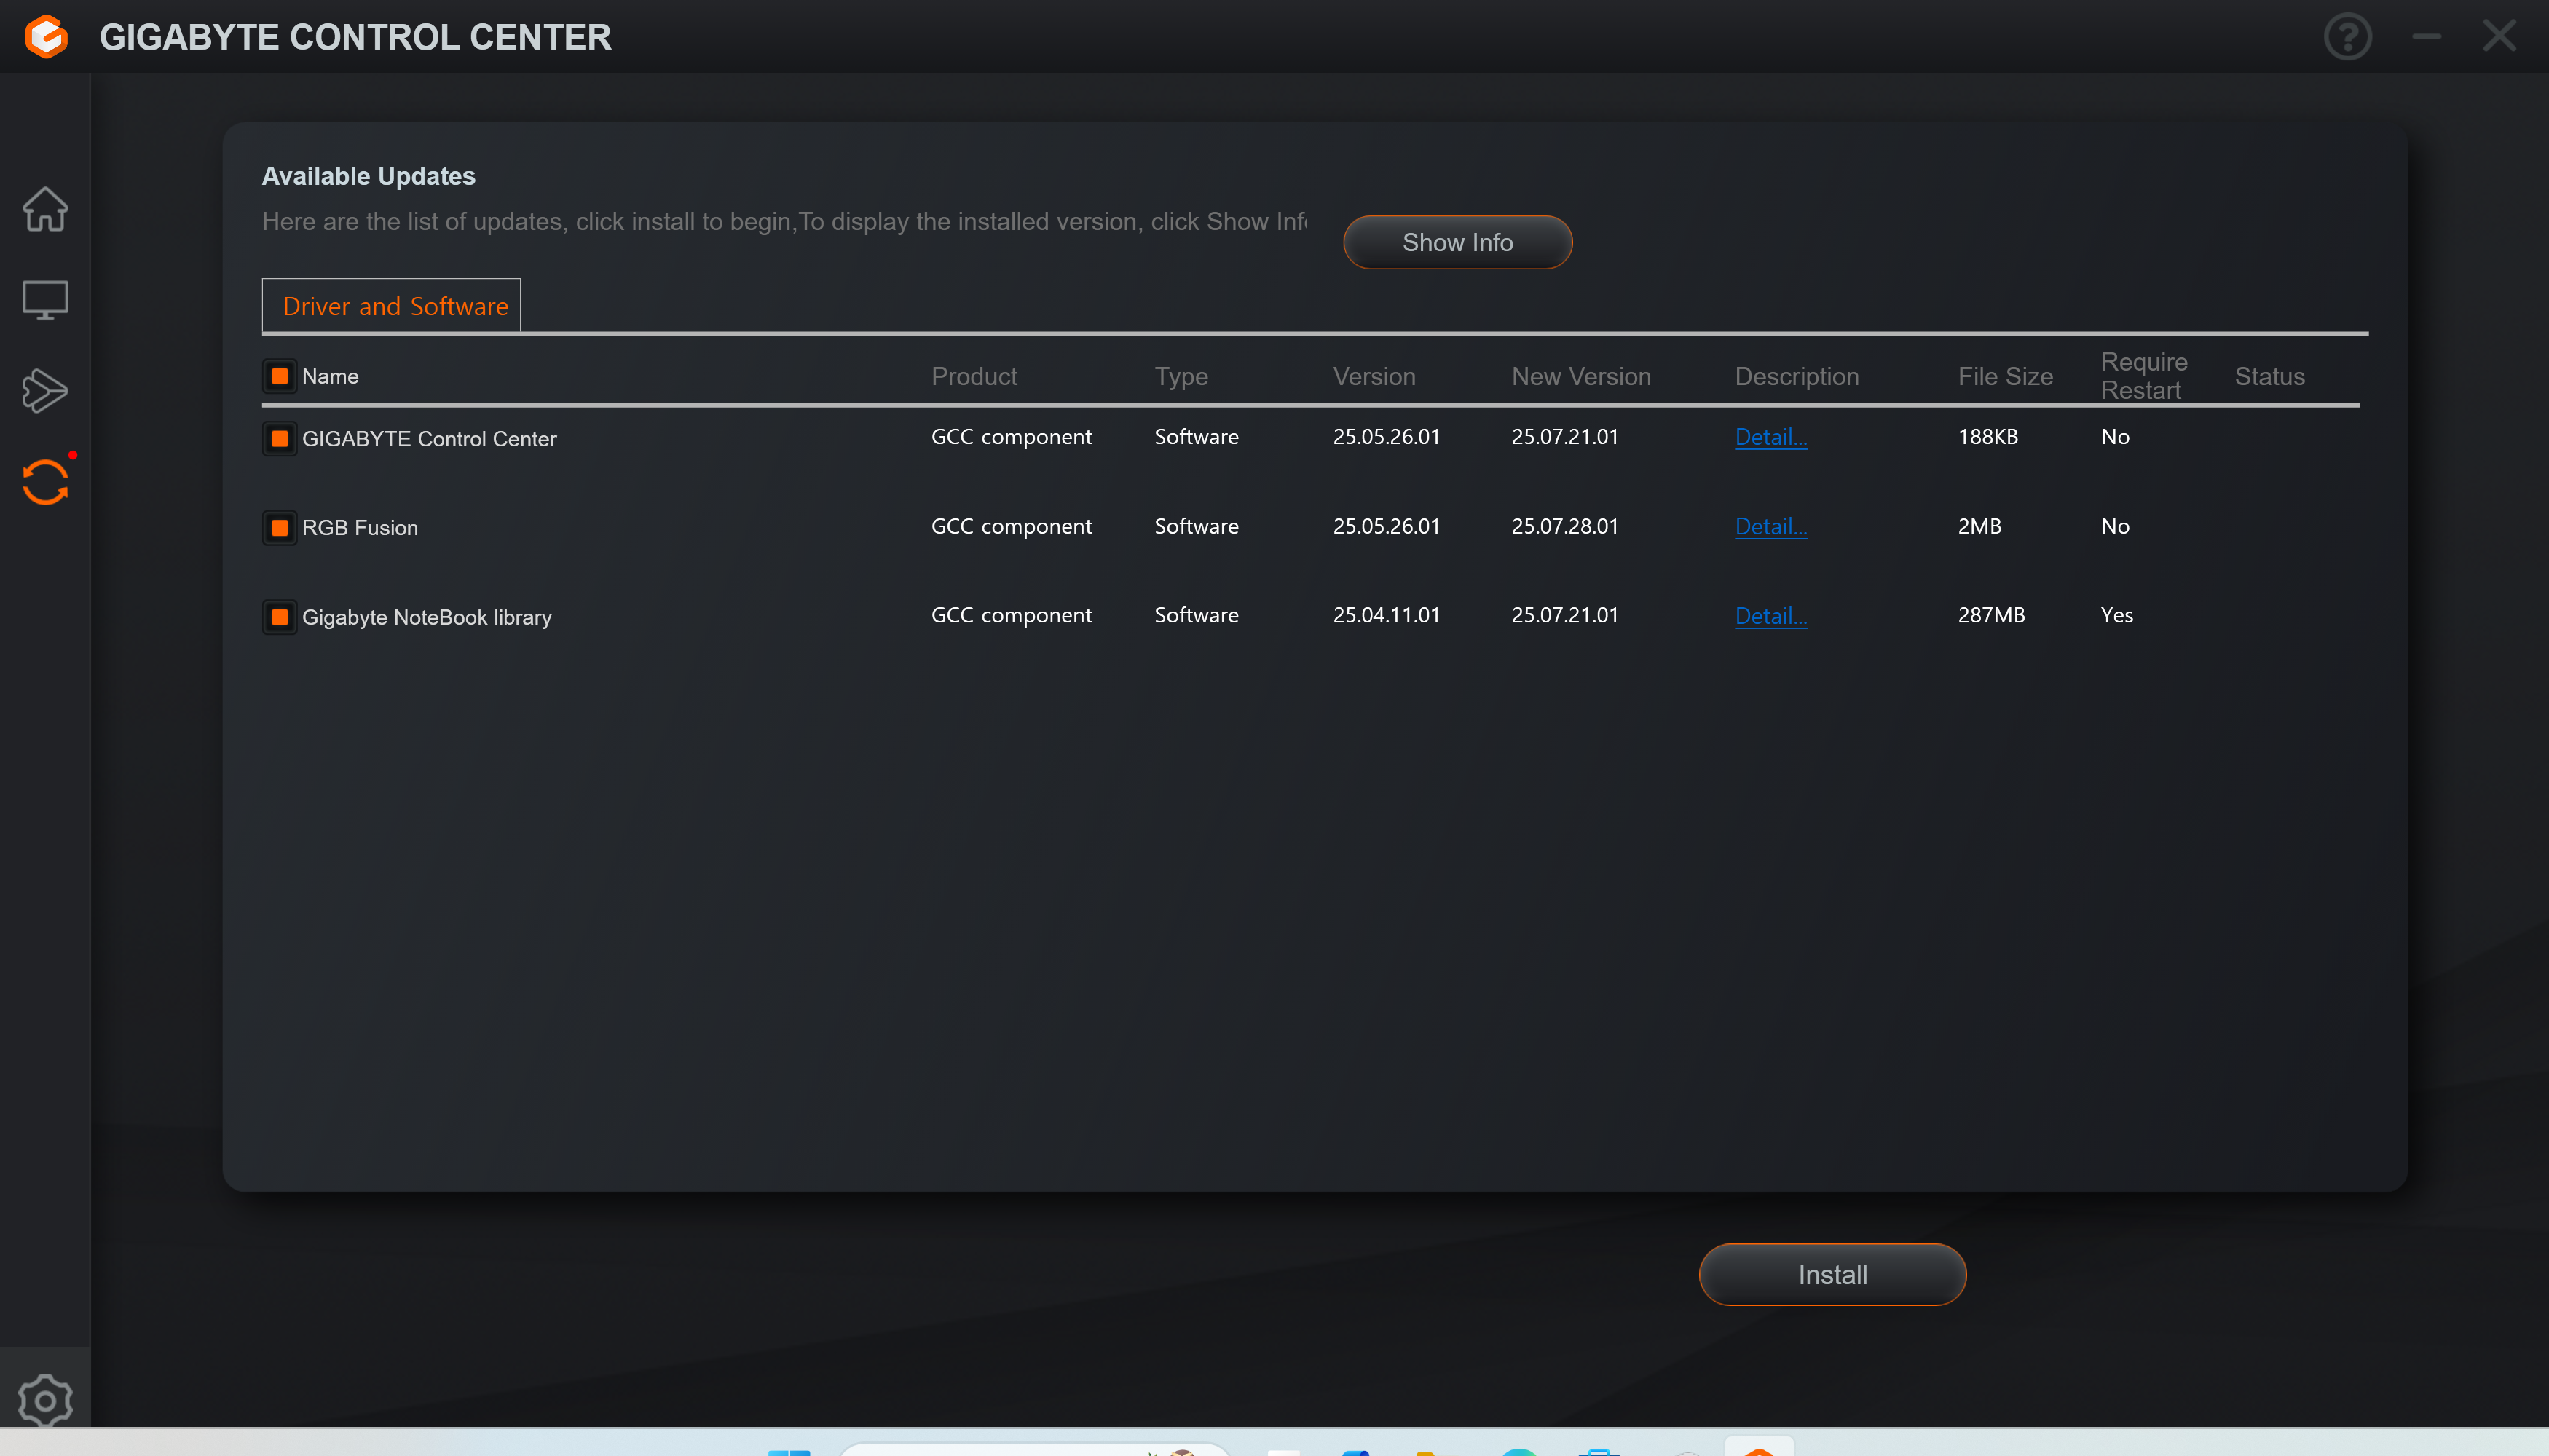The image size is (2549, 1456).
Task: Click the Gigabyte logo icon
Action: click(46, 37)
